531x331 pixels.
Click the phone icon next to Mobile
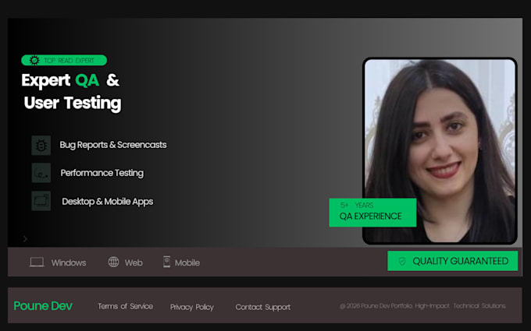(166, 262)
